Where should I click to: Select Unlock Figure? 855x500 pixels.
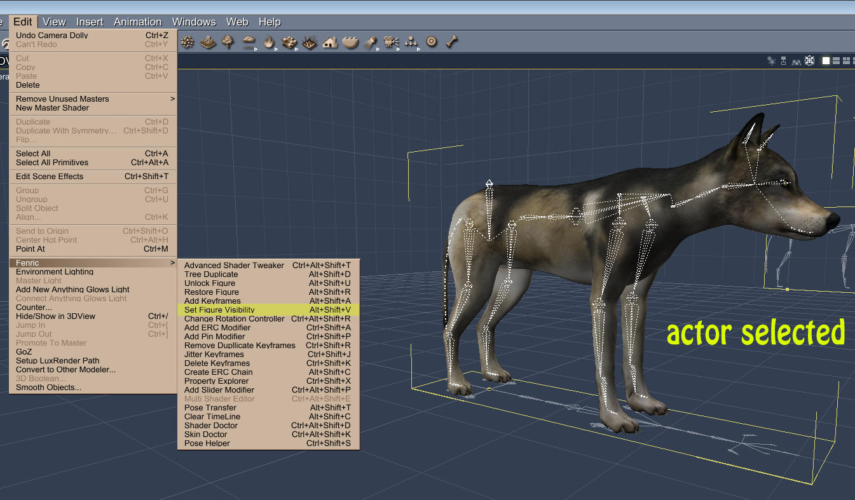tap(269, 283)
